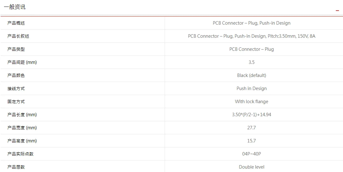Screen dimensions: 343x172
Task: Select the 产品概述 row label
Action: tap(16, 23)
